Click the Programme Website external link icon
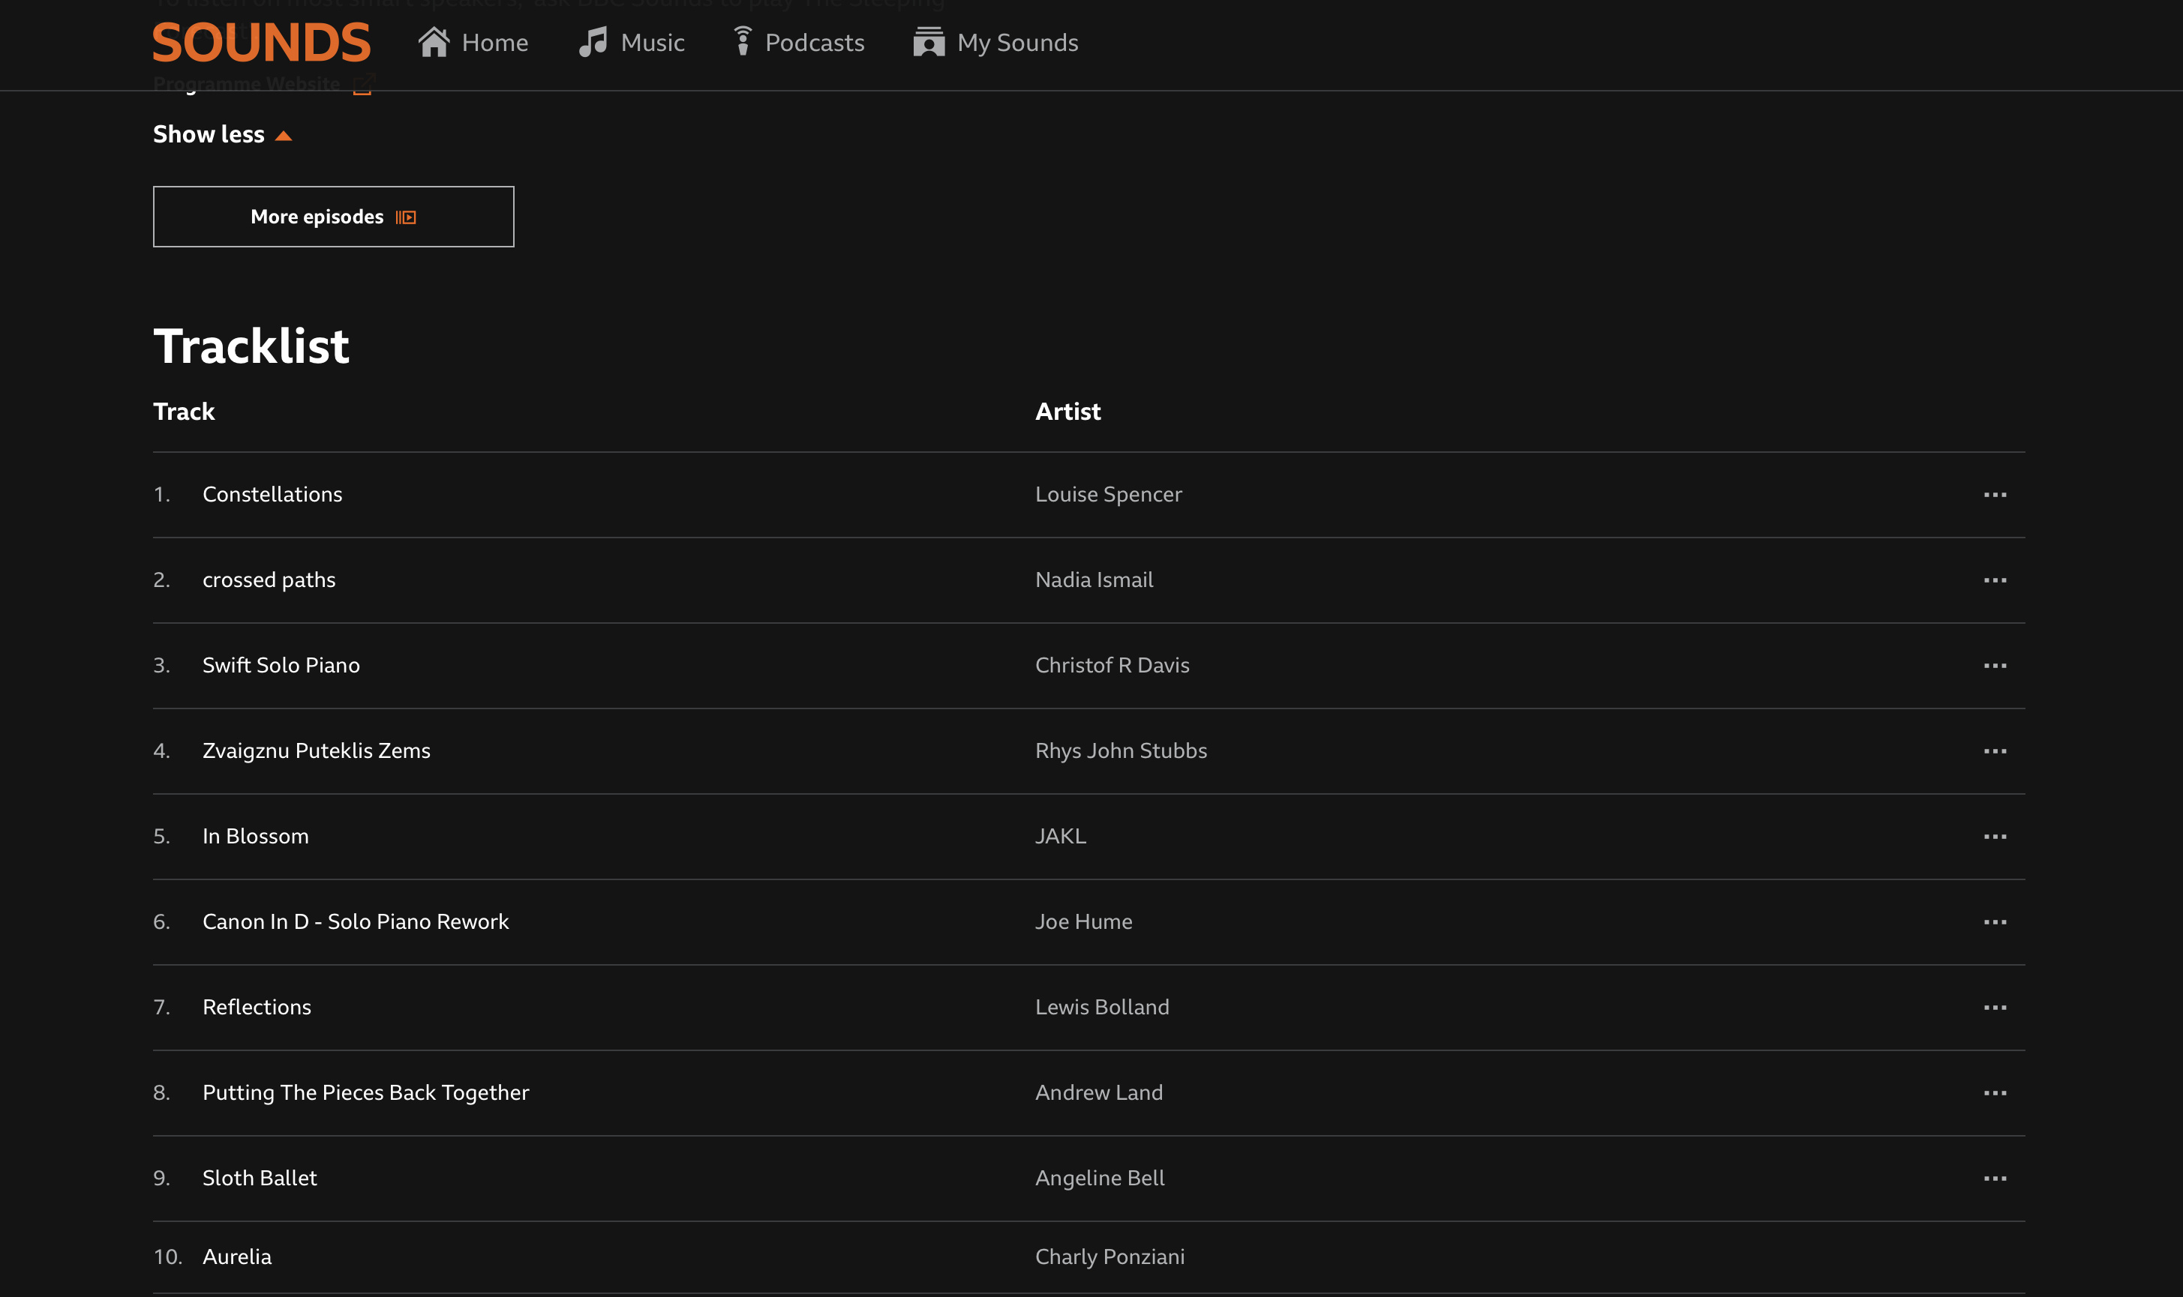2183x1297 pixels. (363, 85)
